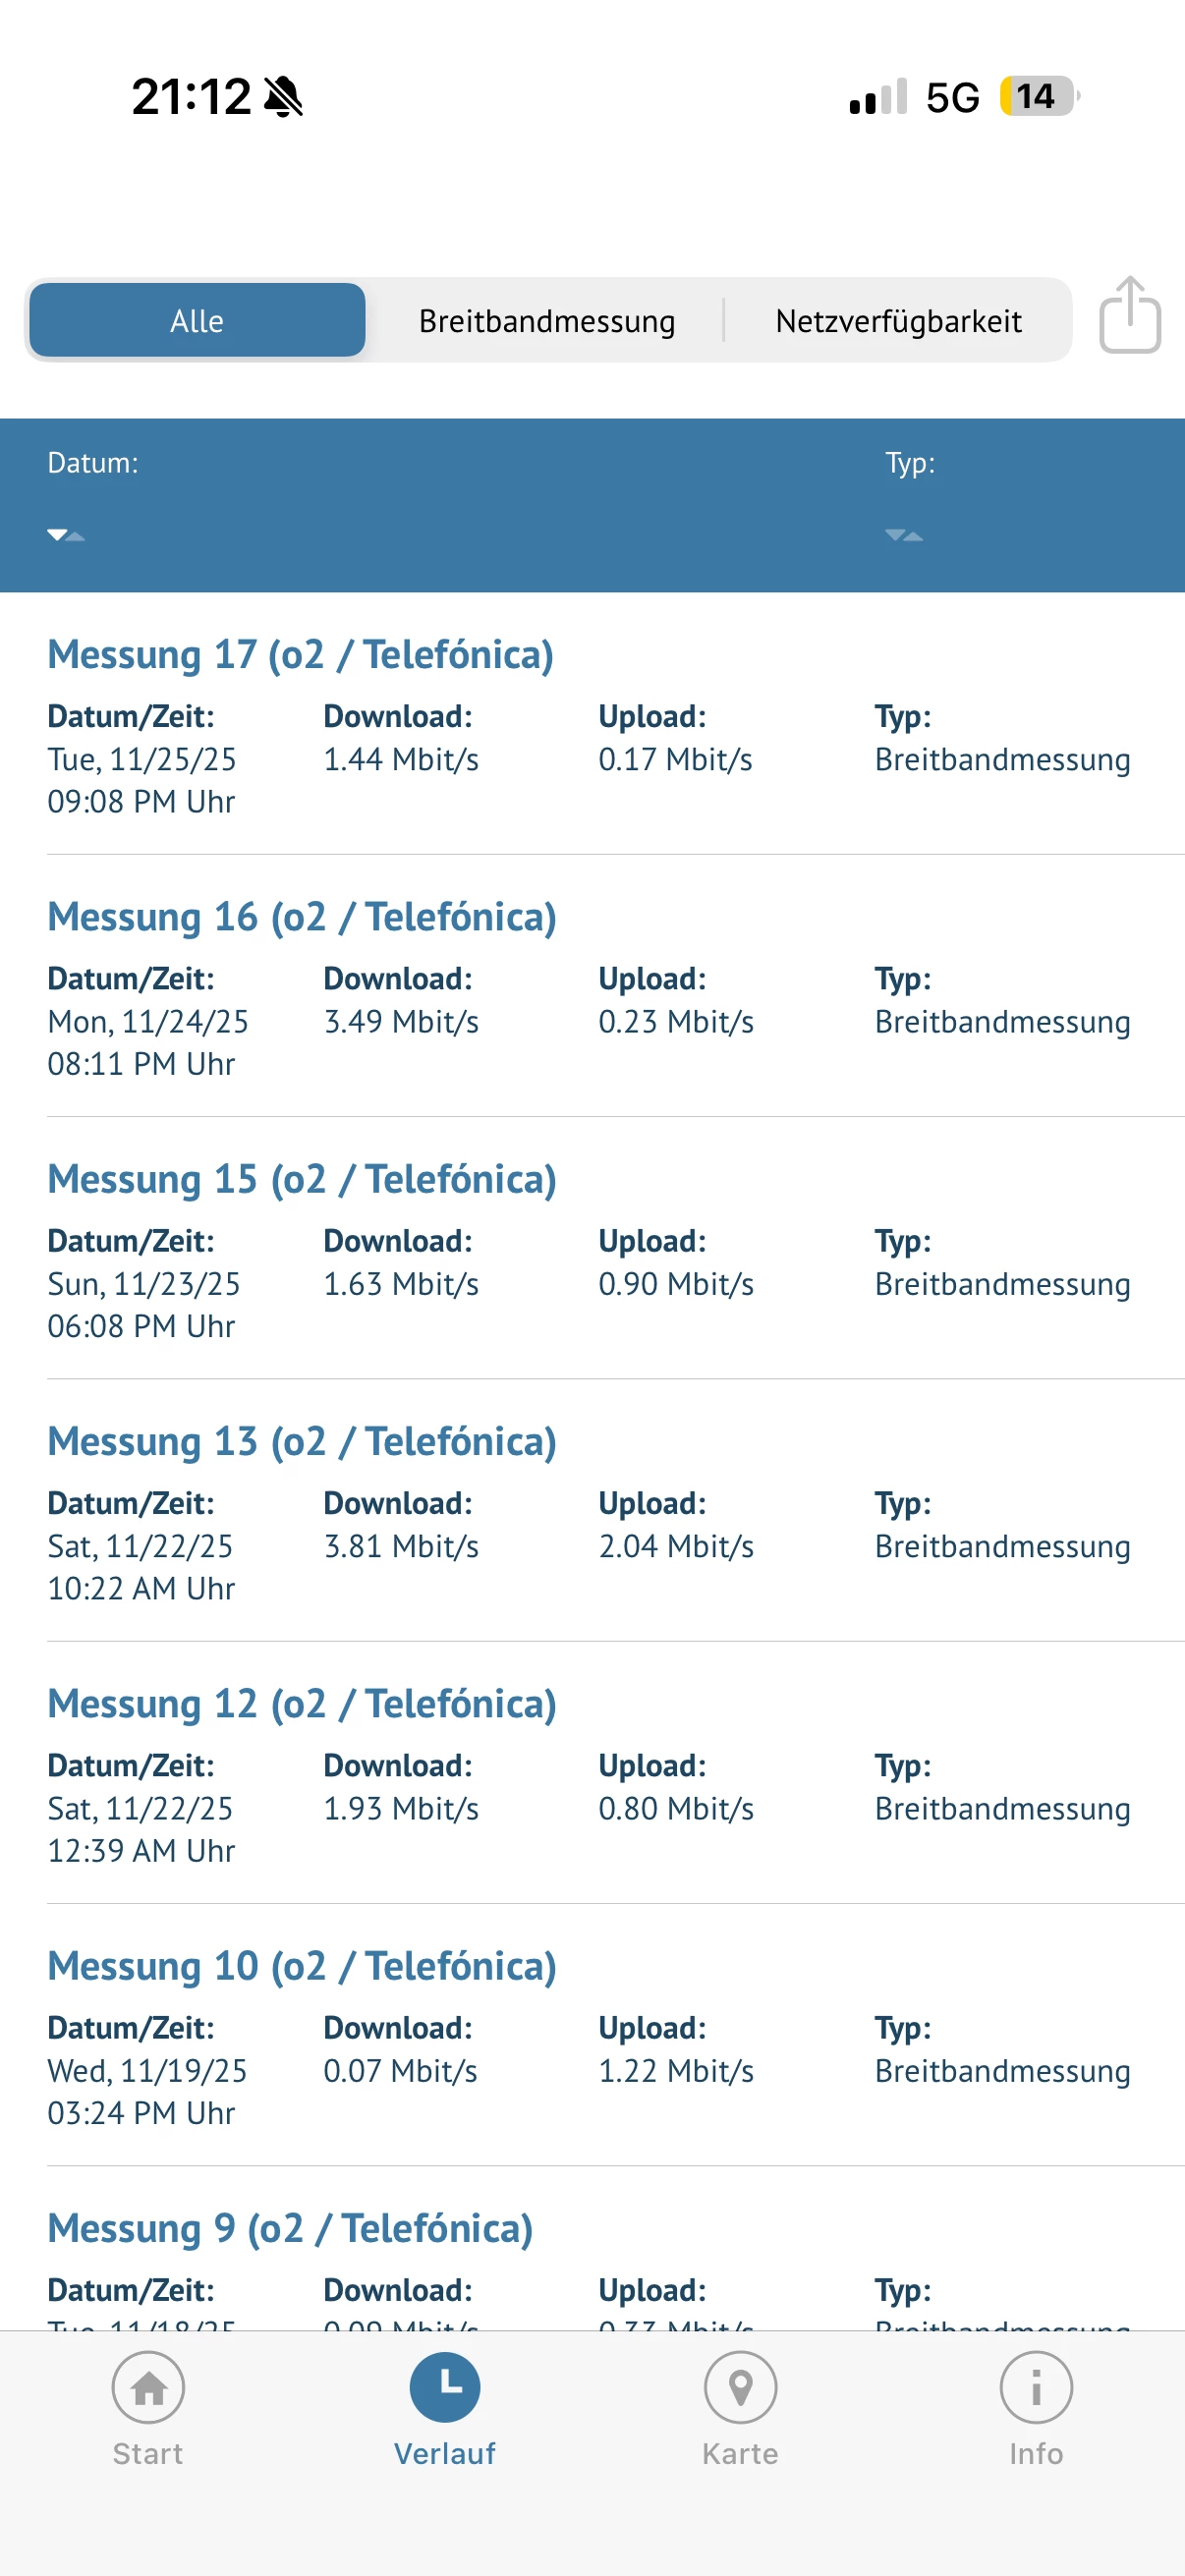Select the Messung 10 row
1185x2576 pixels.
coord(302,1967)
